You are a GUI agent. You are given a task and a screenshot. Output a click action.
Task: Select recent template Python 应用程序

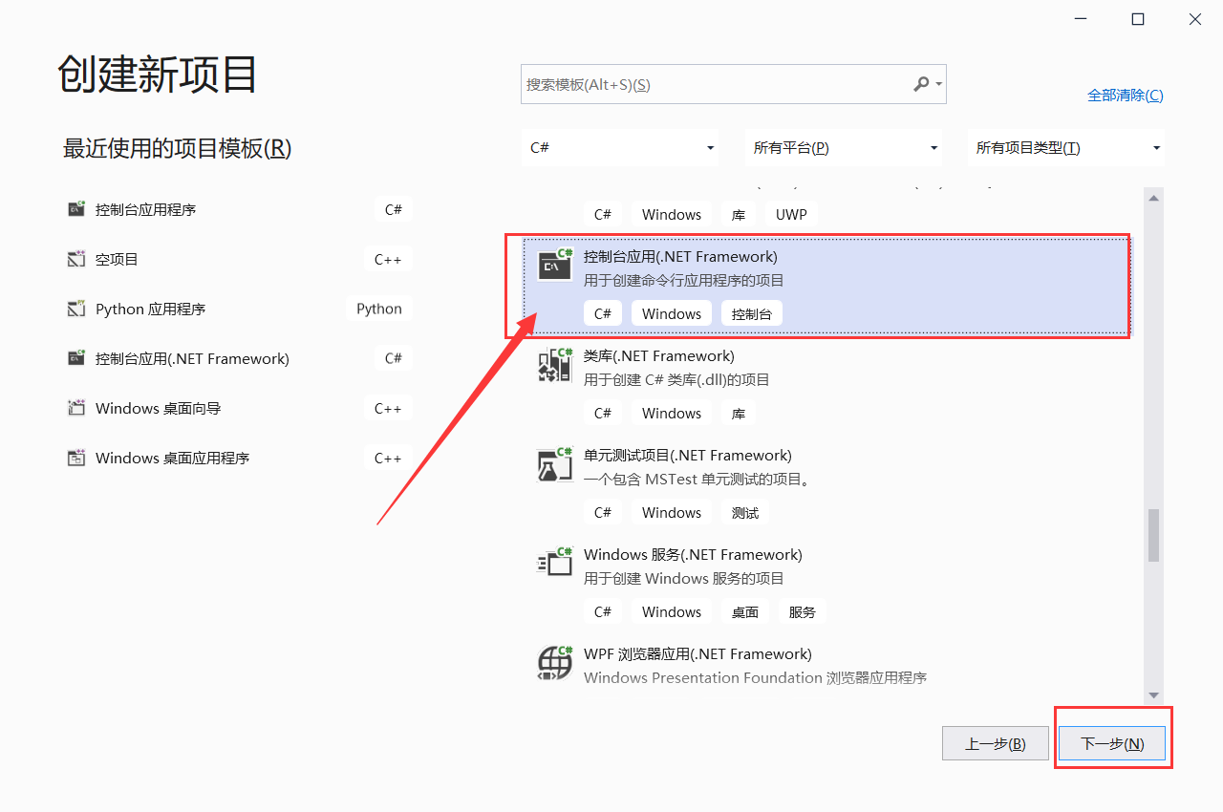240,309
